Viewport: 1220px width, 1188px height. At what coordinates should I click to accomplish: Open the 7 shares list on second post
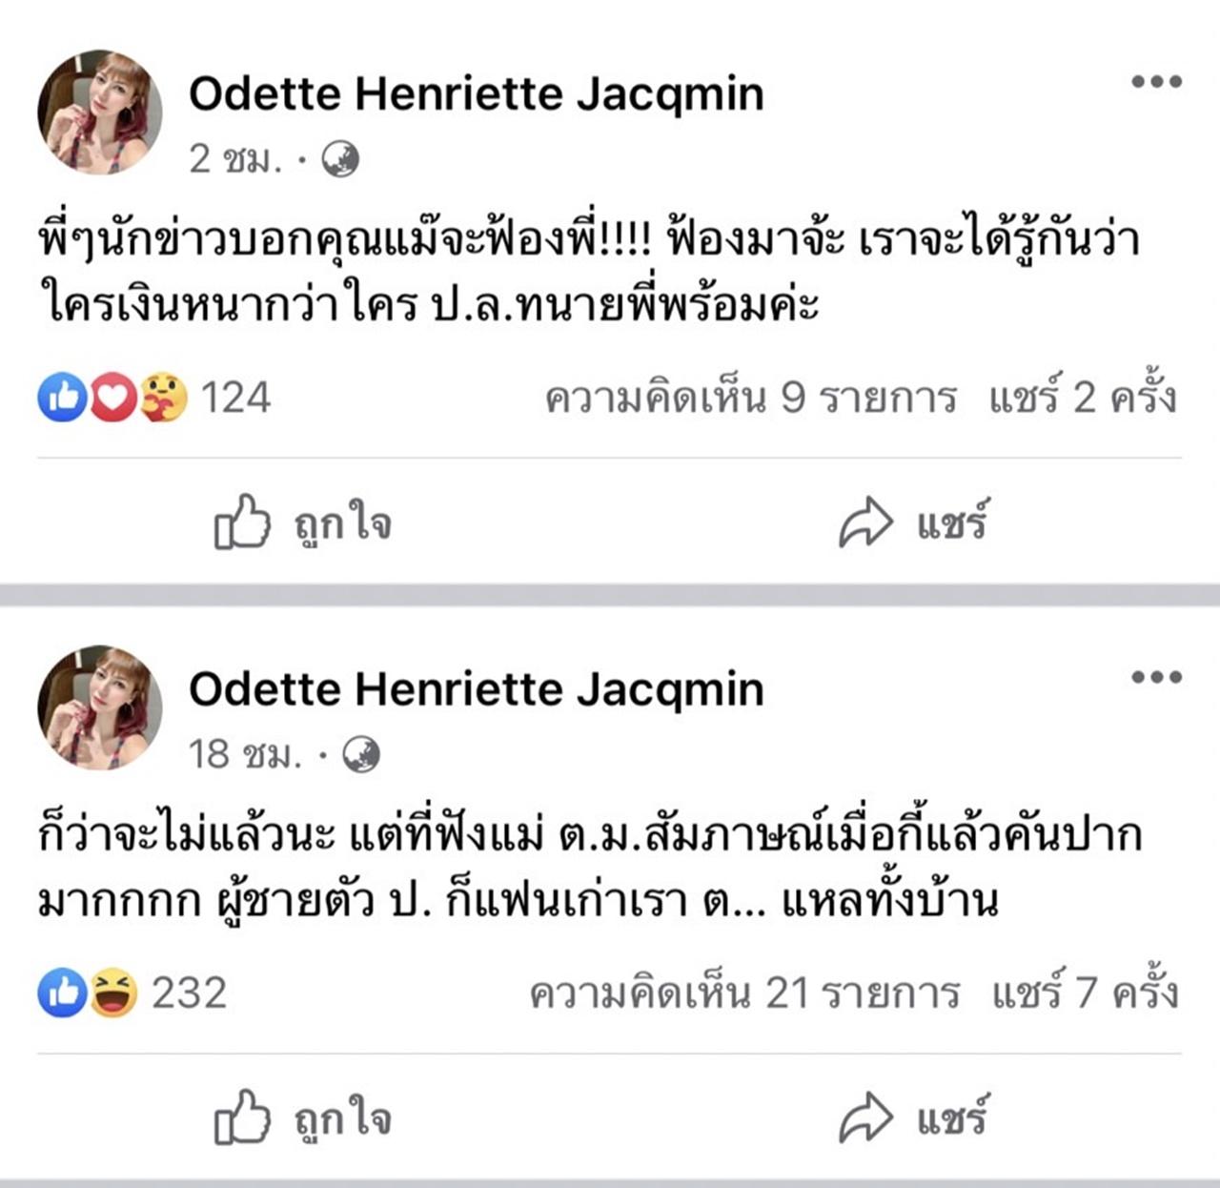pyautogui.click(x=1085, y=993)
